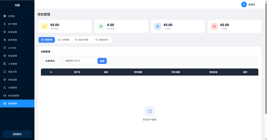Click the 供应商管理 truck icon in sidebar
Image resolution: width=267 pixels, height=140 pixels.
(x=5, y=96)
